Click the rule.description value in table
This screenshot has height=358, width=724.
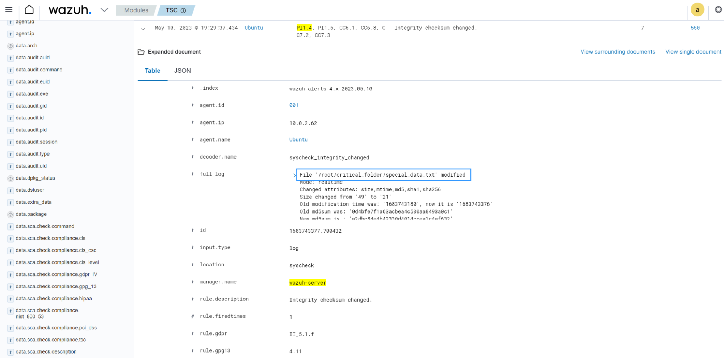(330, 300)
